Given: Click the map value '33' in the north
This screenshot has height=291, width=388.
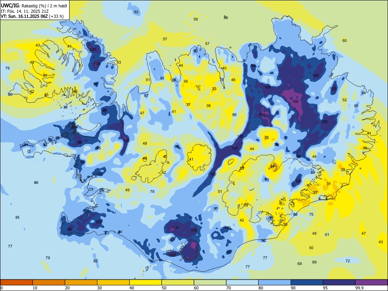Looking at the screenshot, I should click(214, 88).
